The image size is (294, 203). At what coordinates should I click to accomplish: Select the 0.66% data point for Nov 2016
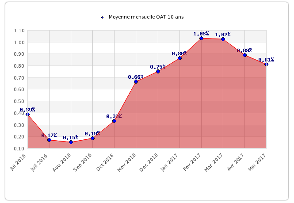[x=136, y=82]
